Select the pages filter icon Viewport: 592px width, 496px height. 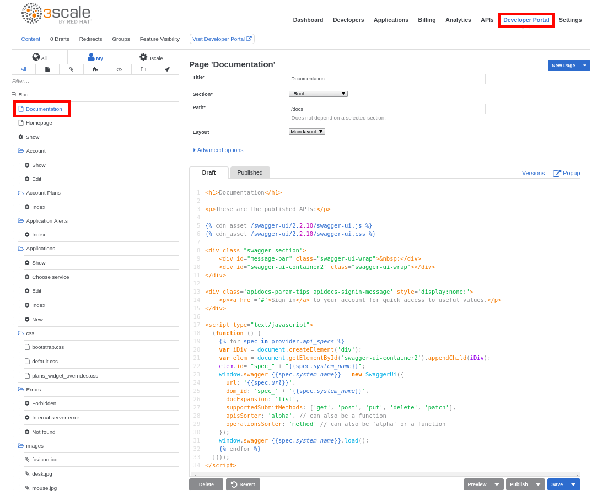coord(47,69)
